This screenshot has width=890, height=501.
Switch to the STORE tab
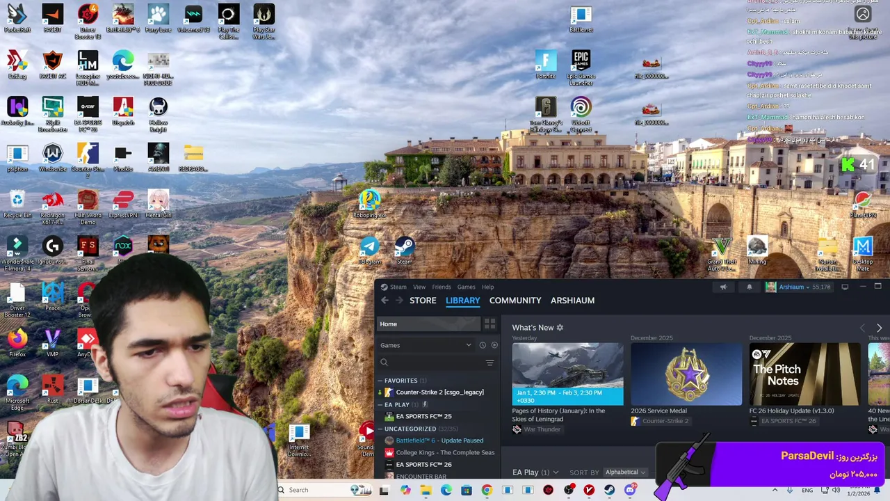coord(423,301)
